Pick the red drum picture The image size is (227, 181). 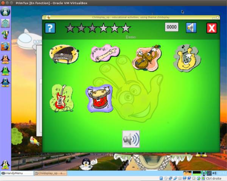pyautogui.click(x=99, y=98)
